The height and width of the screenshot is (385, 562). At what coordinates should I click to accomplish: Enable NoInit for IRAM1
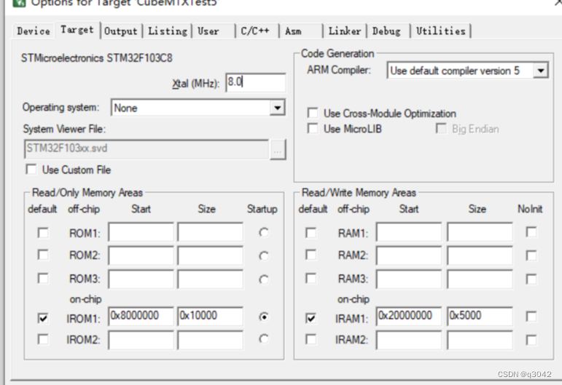tap(531, 317)
